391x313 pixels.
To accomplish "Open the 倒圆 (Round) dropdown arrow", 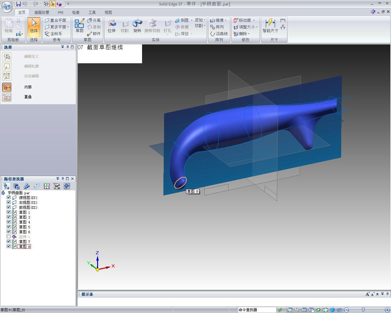I will point(192,20).
